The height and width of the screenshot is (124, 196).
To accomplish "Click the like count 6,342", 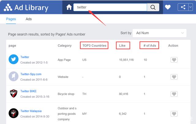I will (123, 114).
